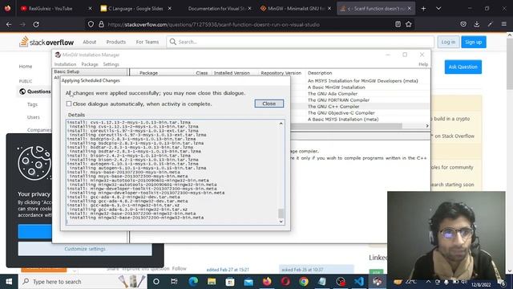The width and height of the screenshot is (513, 289).
Task: Open the Windows Start button
Action: click(9, 282)
